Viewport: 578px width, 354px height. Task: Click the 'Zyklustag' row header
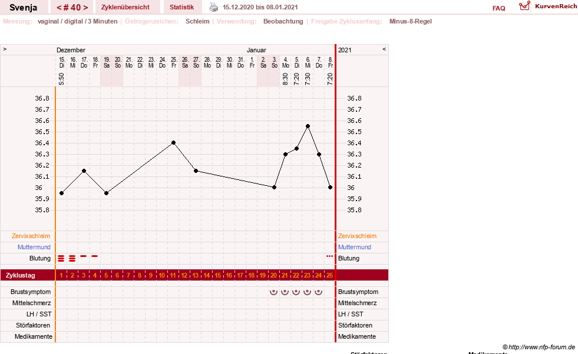tap(20, 275)
